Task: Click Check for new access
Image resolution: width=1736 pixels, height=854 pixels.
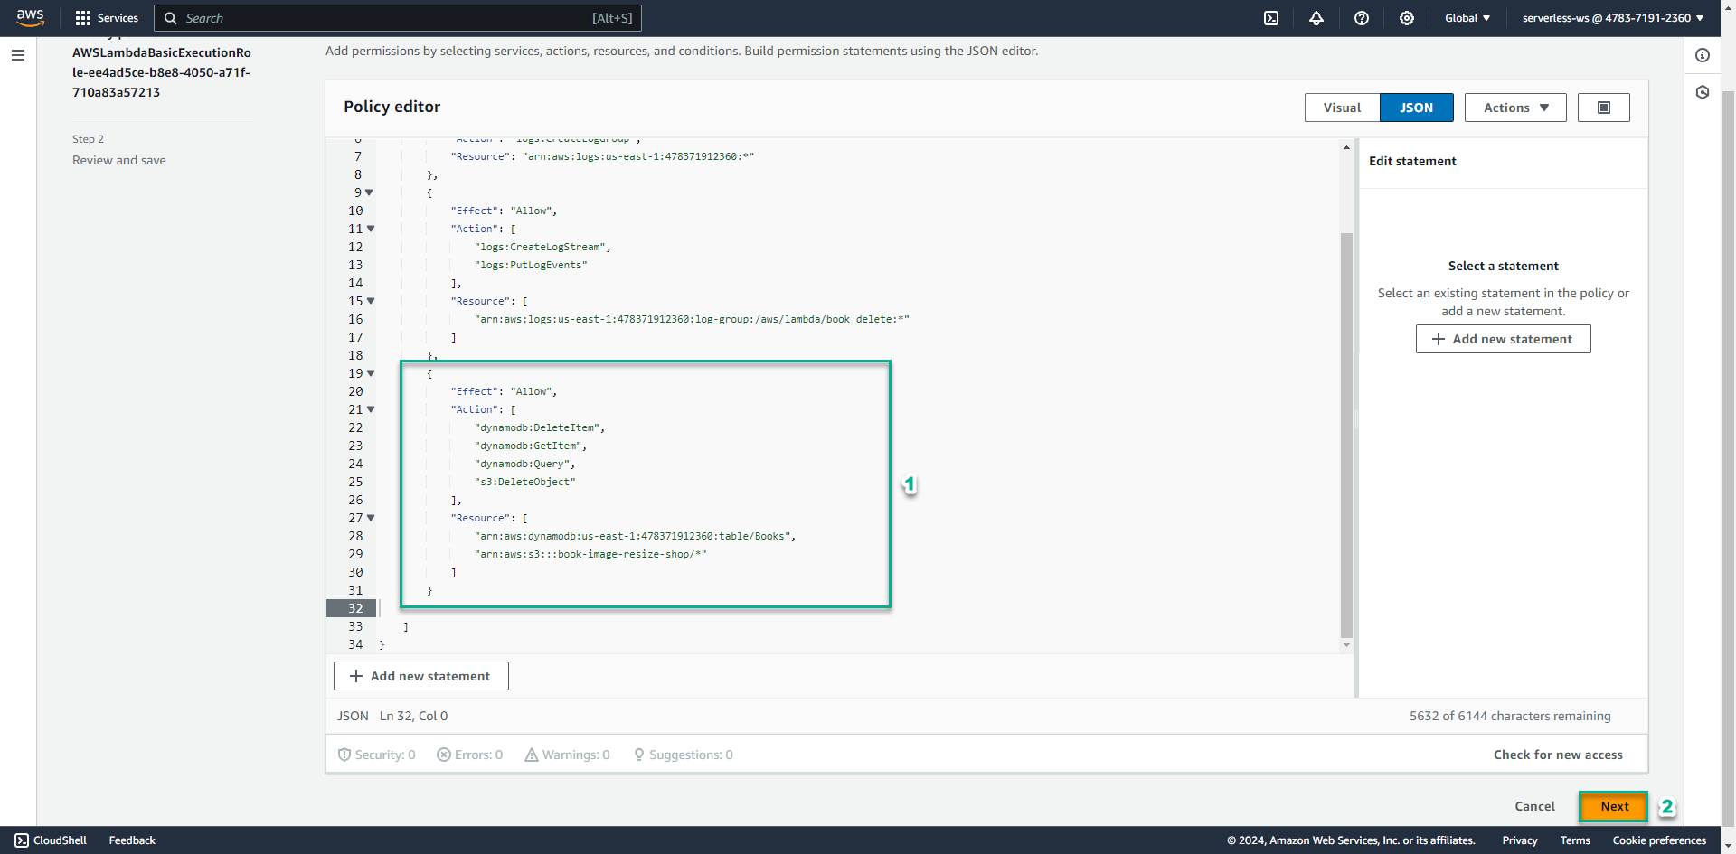Action: point(1558,755)
